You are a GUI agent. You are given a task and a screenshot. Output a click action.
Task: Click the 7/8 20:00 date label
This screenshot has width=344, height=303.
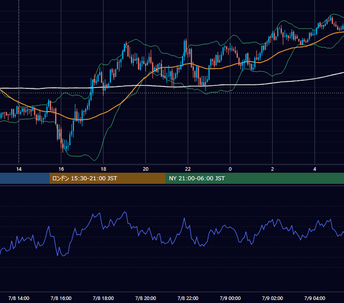point(146,298)
